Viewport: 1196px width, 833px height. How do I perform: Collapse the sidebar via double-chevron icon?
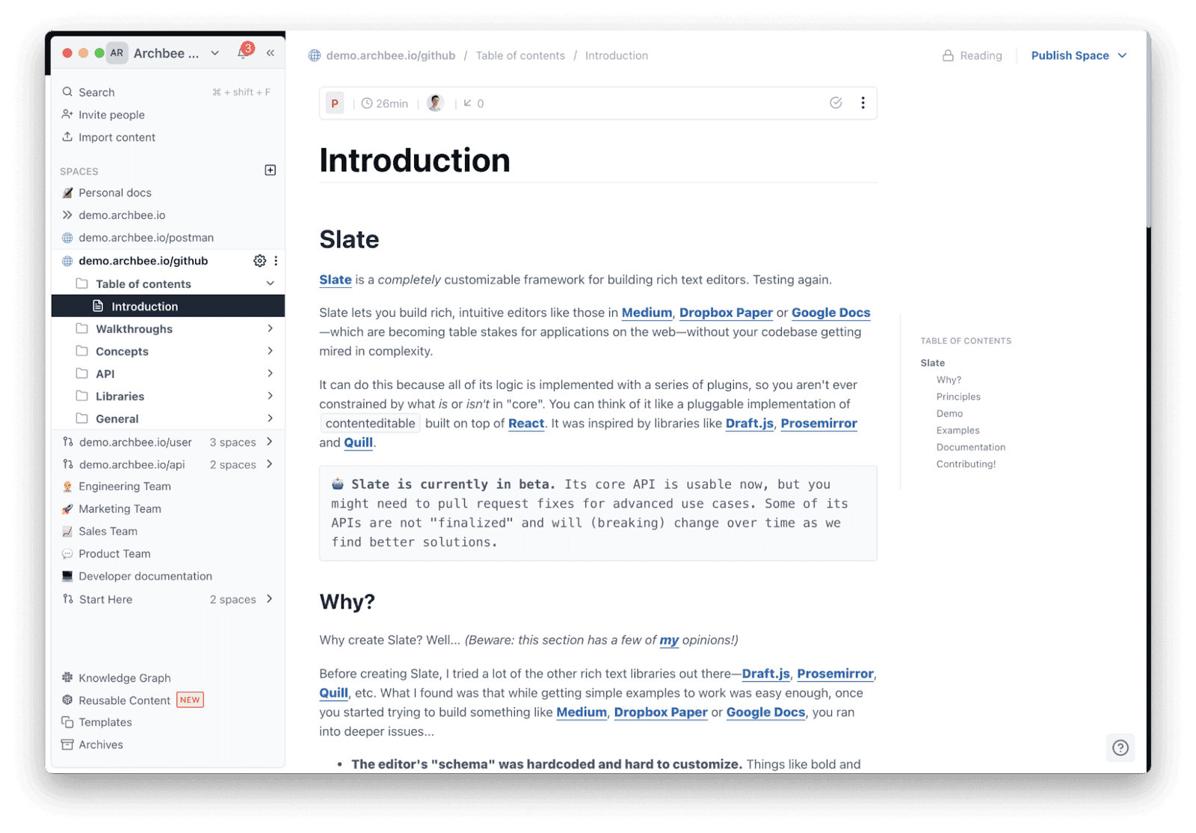click(270, 52)
